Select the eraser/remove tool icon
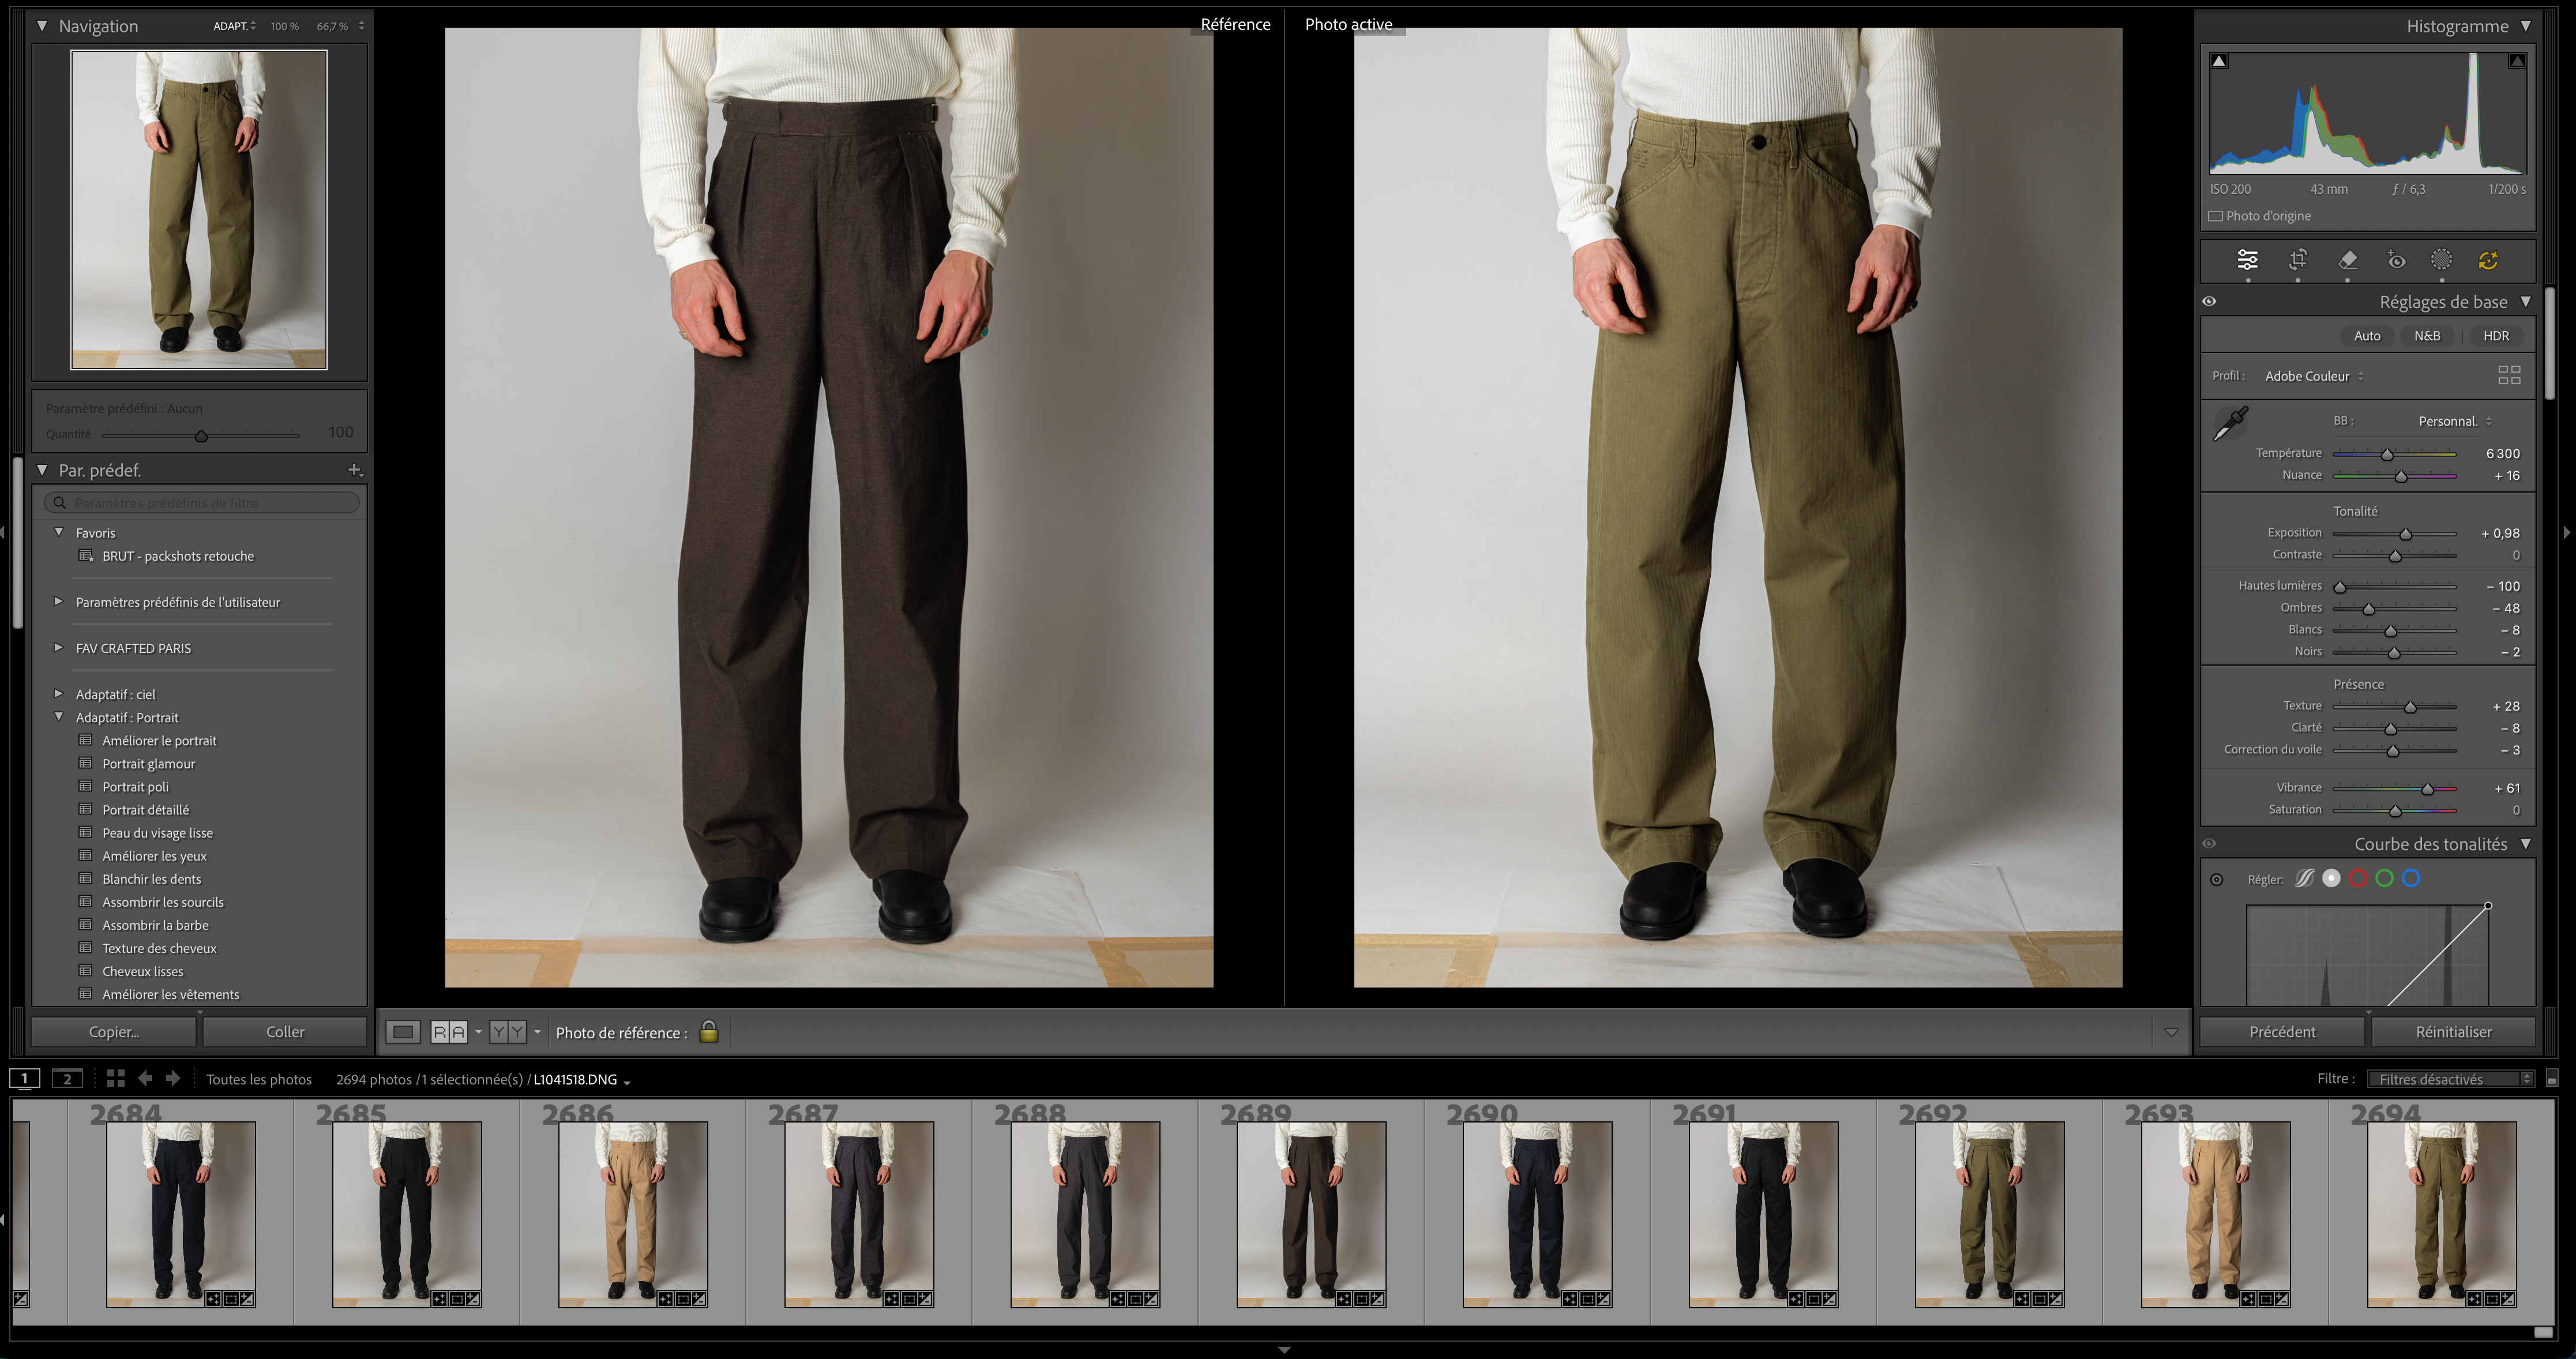 pos(2348,260)
